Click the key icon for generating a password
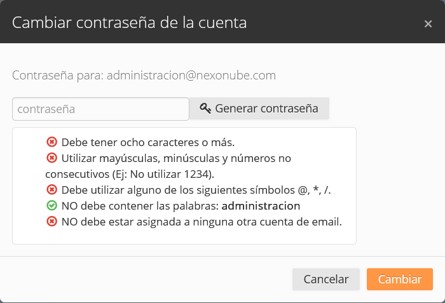 pyautogui.click(x=205, y=109)
